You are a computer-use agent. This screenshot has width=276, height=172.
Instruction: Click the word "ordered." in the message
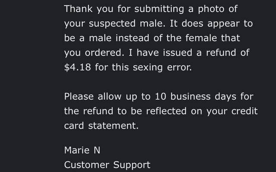[x=104, y=52]
